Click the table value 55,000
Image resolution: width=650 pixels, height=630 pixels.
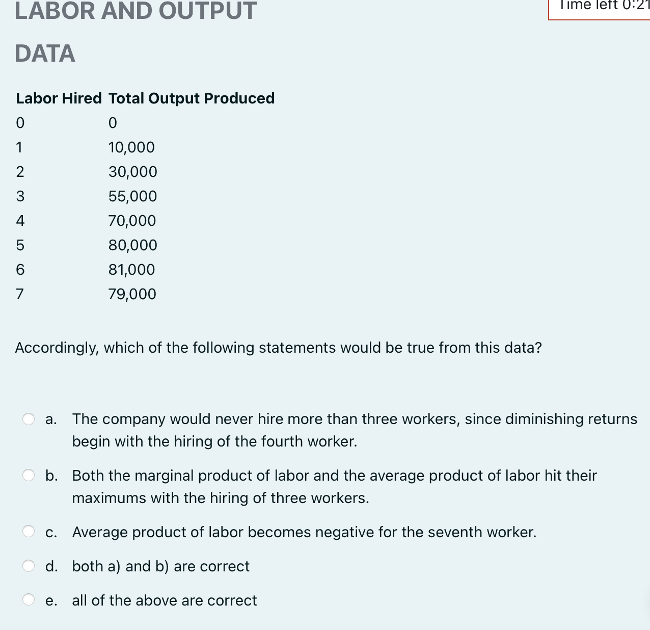click(x=132, y=196)
